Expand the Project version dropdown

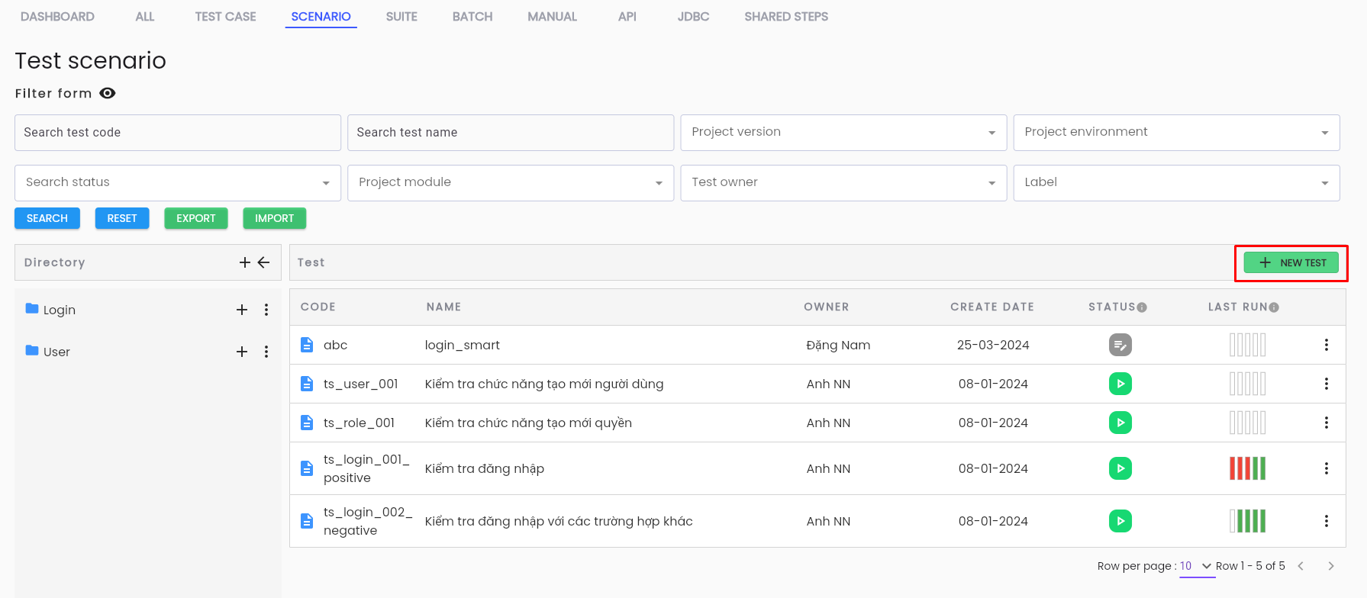pos(843,133)
